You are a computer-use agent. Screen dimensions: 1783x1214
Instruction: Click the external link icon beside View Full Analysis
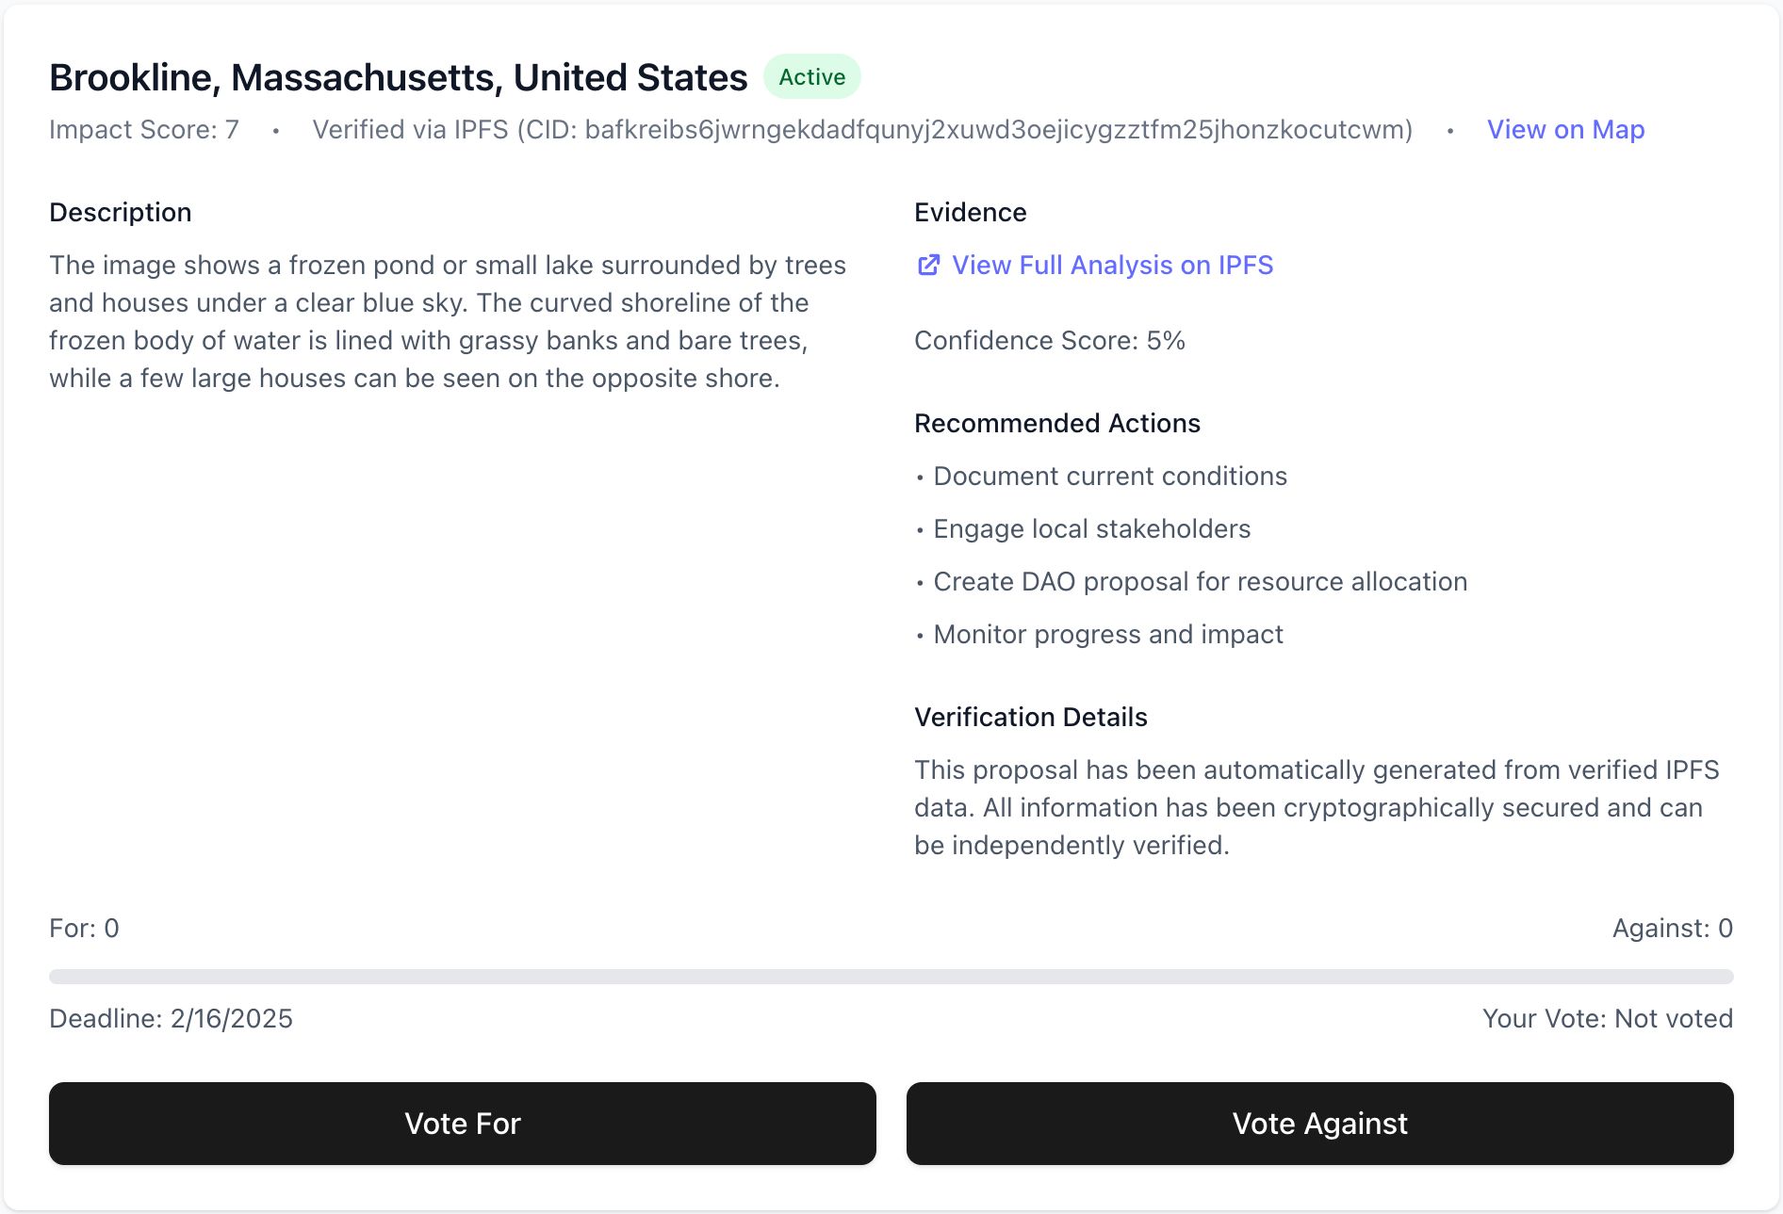928,266
